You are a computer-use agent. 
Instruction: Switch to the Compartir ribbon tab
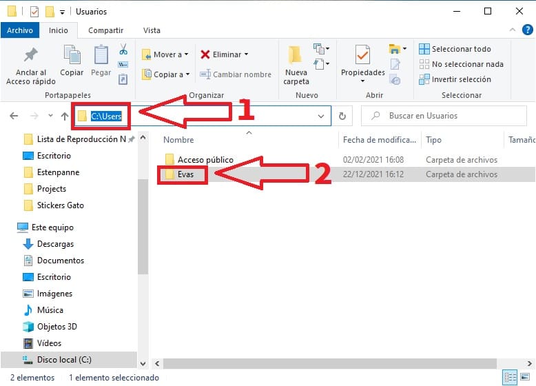coord(105,30)
